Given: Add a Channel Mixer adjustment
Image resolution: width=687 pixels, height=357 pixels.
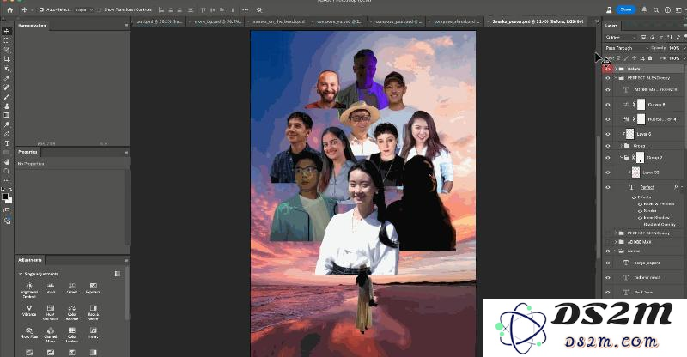Looking at the screenshot, I should tap(51, 335).
